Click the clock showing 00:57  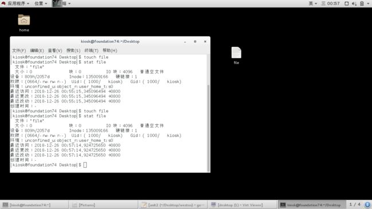[x=330, y=3]
